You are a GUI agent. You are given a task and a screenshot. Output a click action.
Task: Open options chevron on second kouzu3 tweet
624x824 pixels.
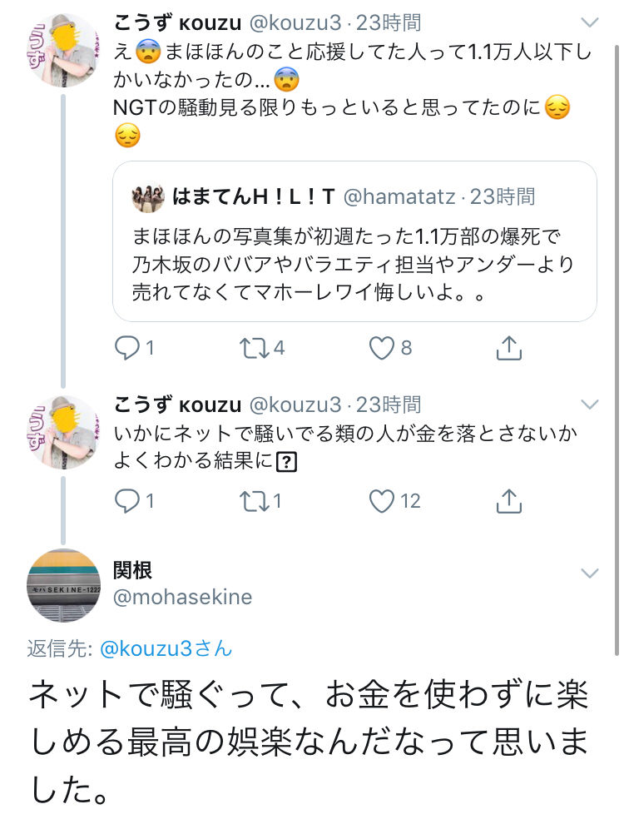click(589, 405)
